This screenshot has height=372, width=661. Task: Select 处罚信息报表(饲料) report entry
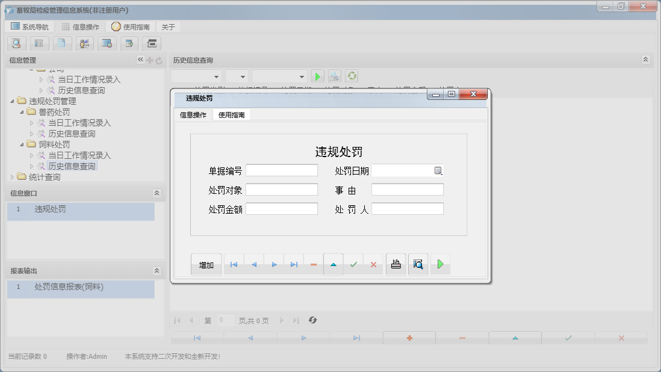(x=69, y=287)
